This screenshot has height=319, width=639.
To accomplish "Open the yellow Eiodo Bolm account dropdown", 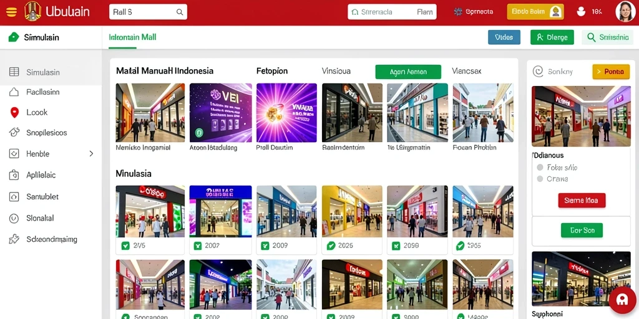I will coord(535,12).
